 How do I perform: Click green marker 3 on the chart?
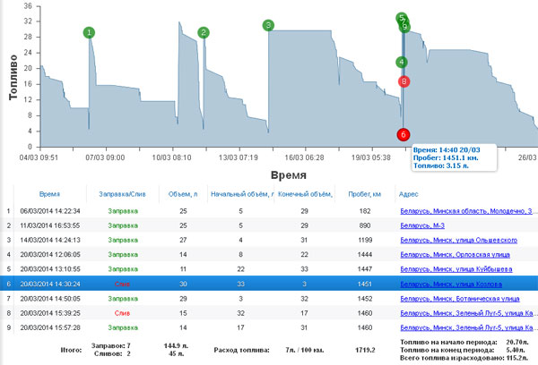(x=268, y=25)
